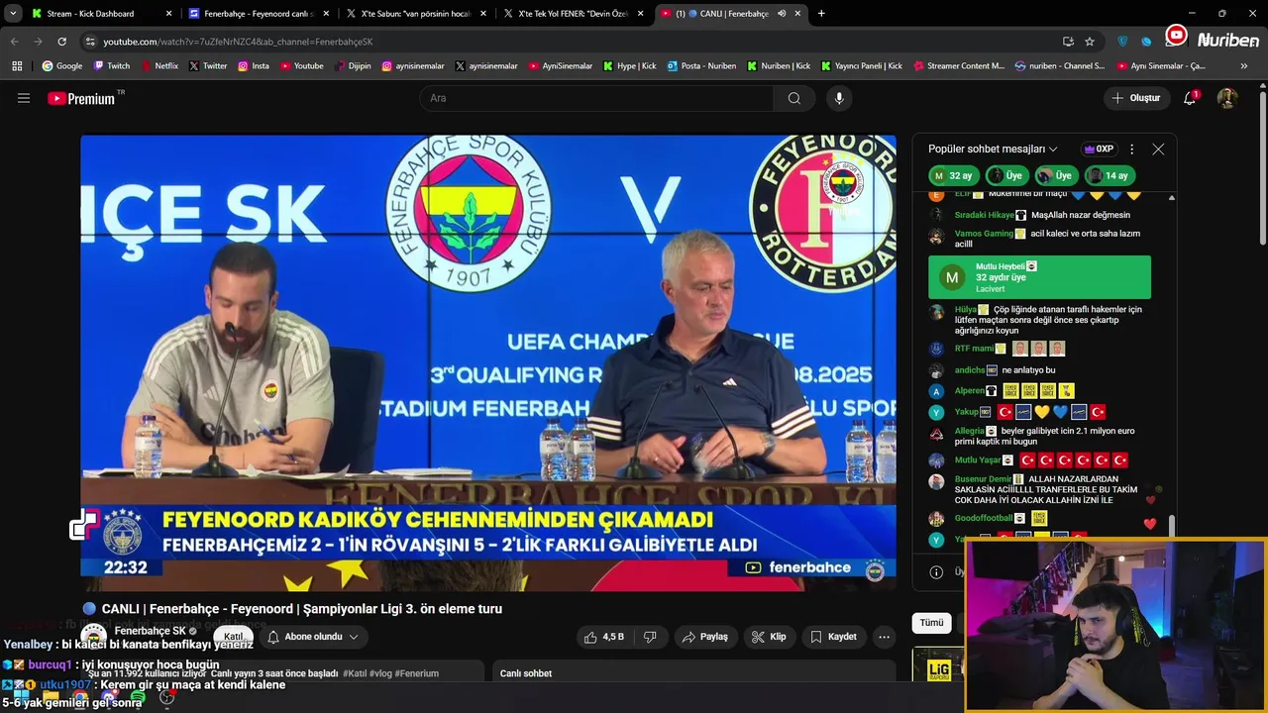Open site information icon in address bar
The width and height of the screenshot is (1268, 713).
pyautogui.click(x=90, y=42)
